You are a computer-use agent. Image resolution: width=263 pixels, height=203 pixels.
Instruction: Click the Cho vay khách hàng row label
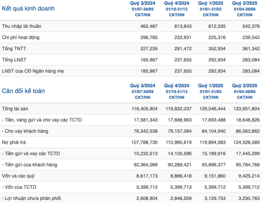coord(25,131)
